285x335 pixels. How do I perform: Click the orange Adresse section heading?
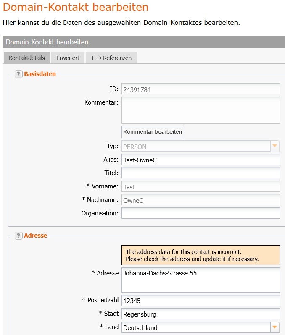click(x=35, y=236)
